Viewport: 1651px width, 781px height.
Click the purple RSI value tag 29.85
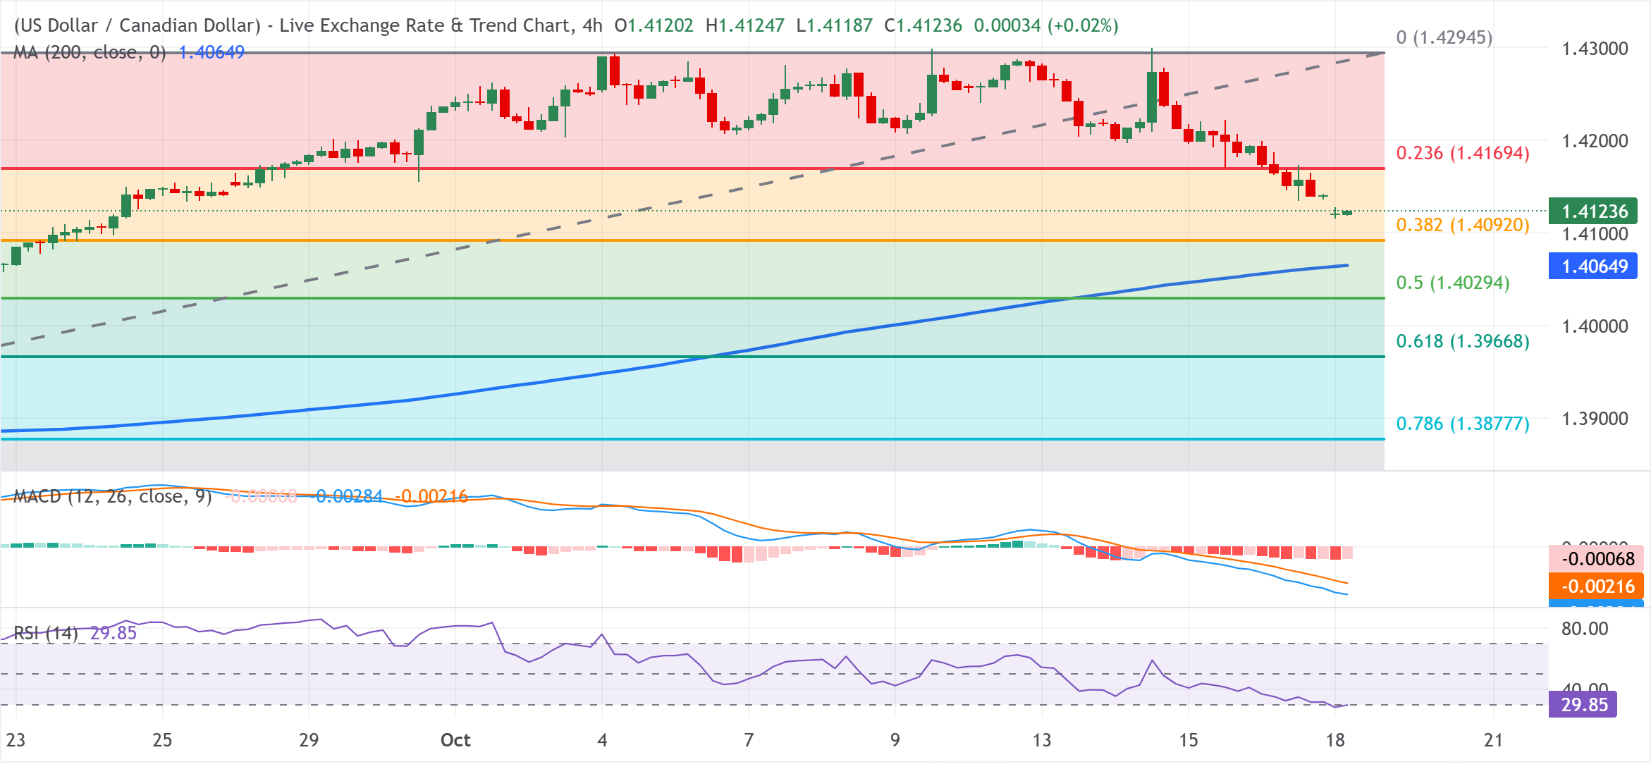[x=1583, y=705]
